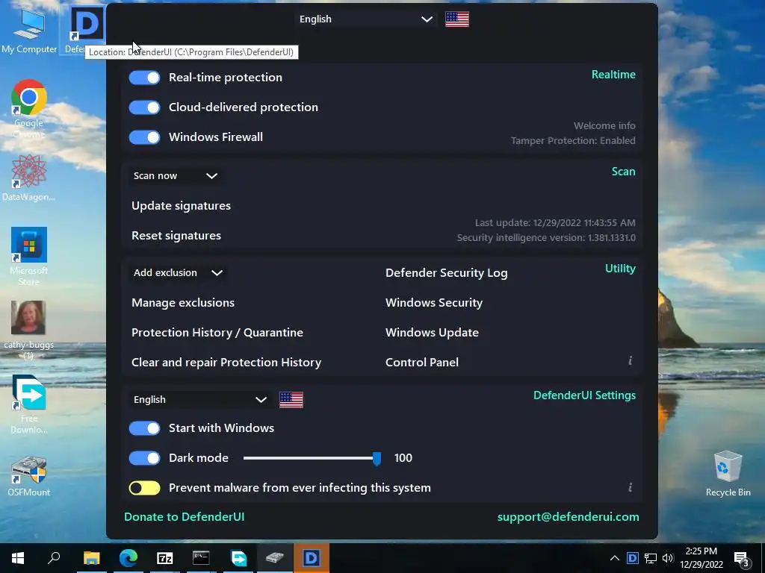Launch Google Chrome from the desktop
Screen dimensions: 765x573
29,108
